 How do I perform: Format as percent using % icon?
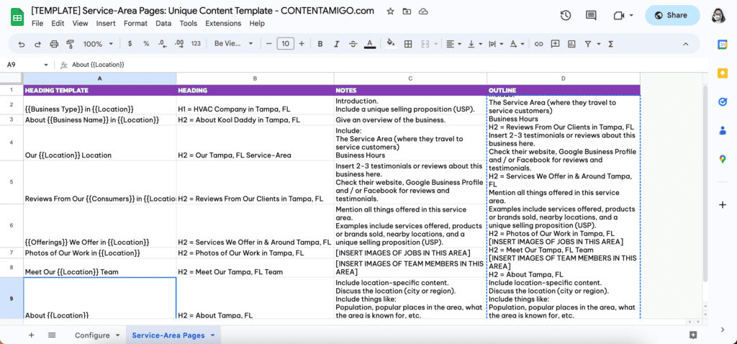(146, 44)
